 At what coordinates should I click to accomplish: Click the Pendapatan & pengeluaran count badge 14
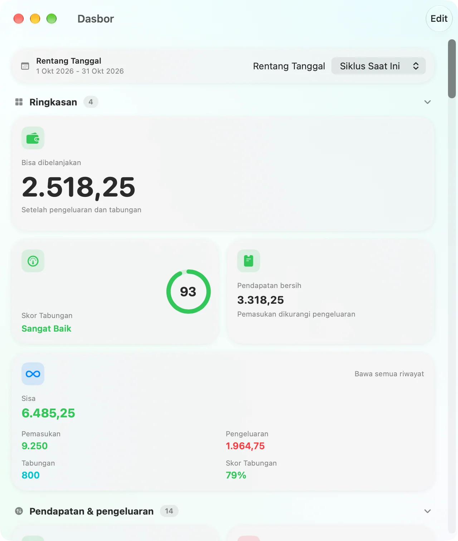coord(169,511)
